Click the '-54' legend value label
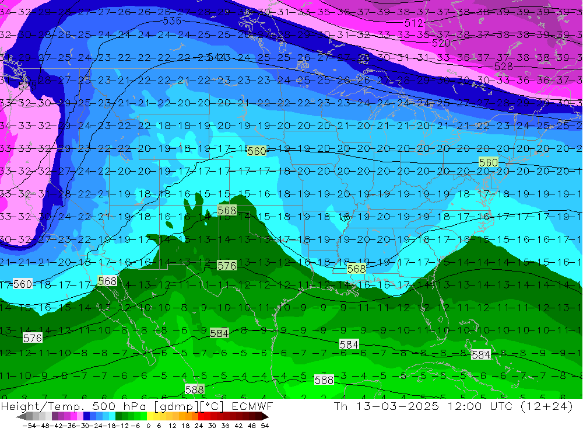 [29, 426]
